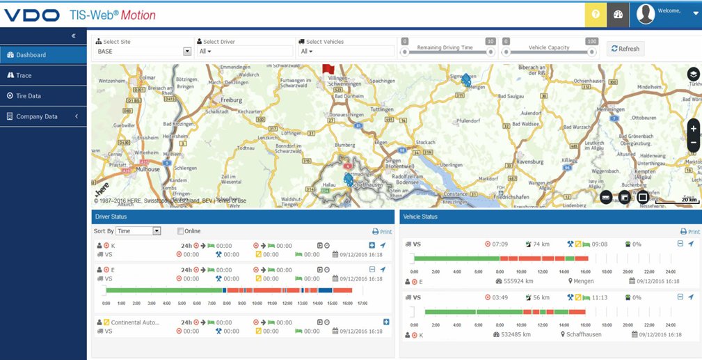Click the map ruler measure icon

pos(606,197)
